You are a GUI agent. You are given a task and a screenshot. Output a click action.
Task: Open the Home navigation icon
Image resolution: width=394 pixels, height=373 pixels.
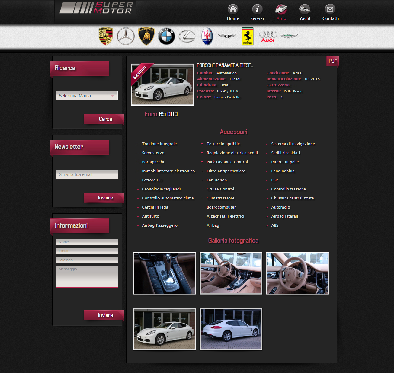pos(233,9)
